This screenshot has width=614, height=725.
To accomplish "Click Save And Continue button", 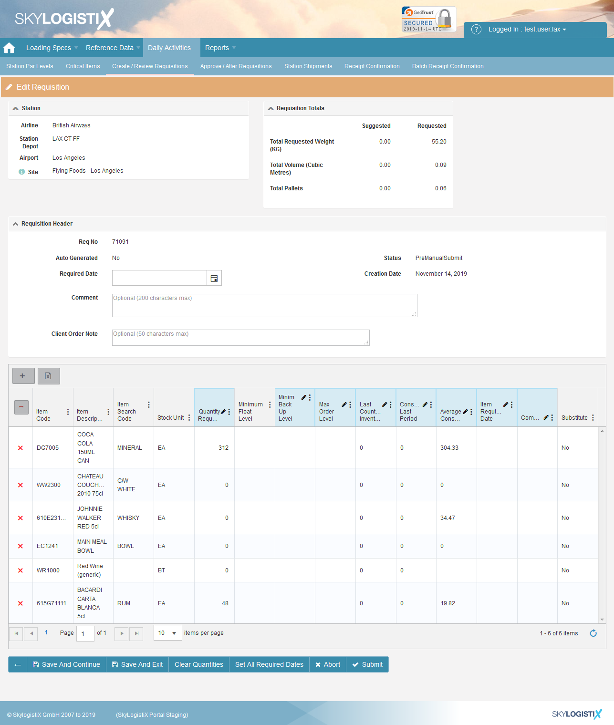I will click(66, 664).
